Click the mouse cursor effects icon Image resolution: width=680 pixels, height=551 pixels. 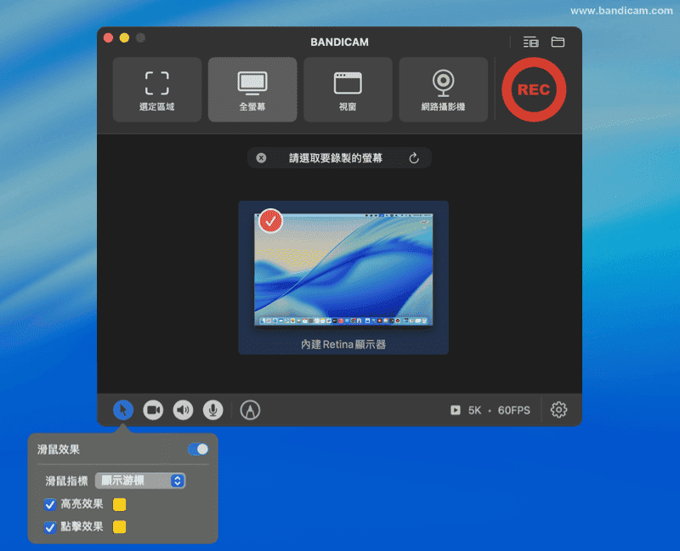pos(123,410)
